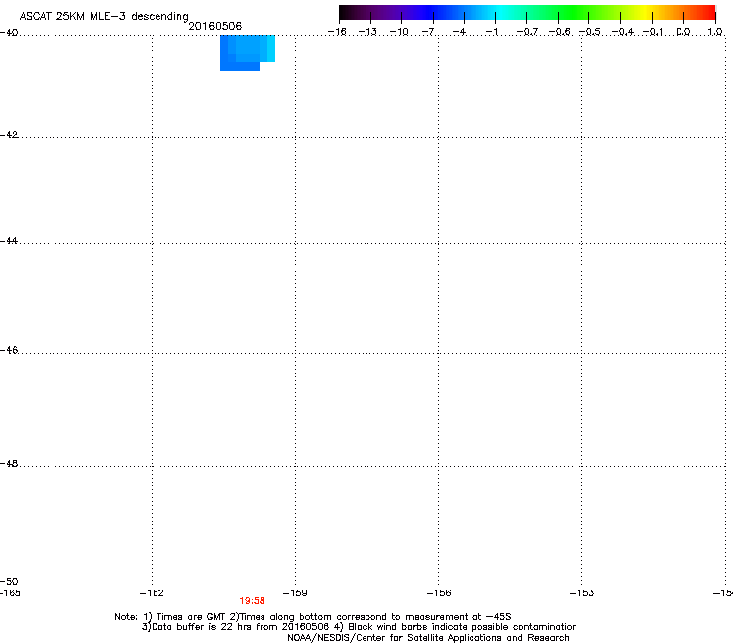Click the latitude axis label -42
Screen dimensions: 733x644
[9, 135]
